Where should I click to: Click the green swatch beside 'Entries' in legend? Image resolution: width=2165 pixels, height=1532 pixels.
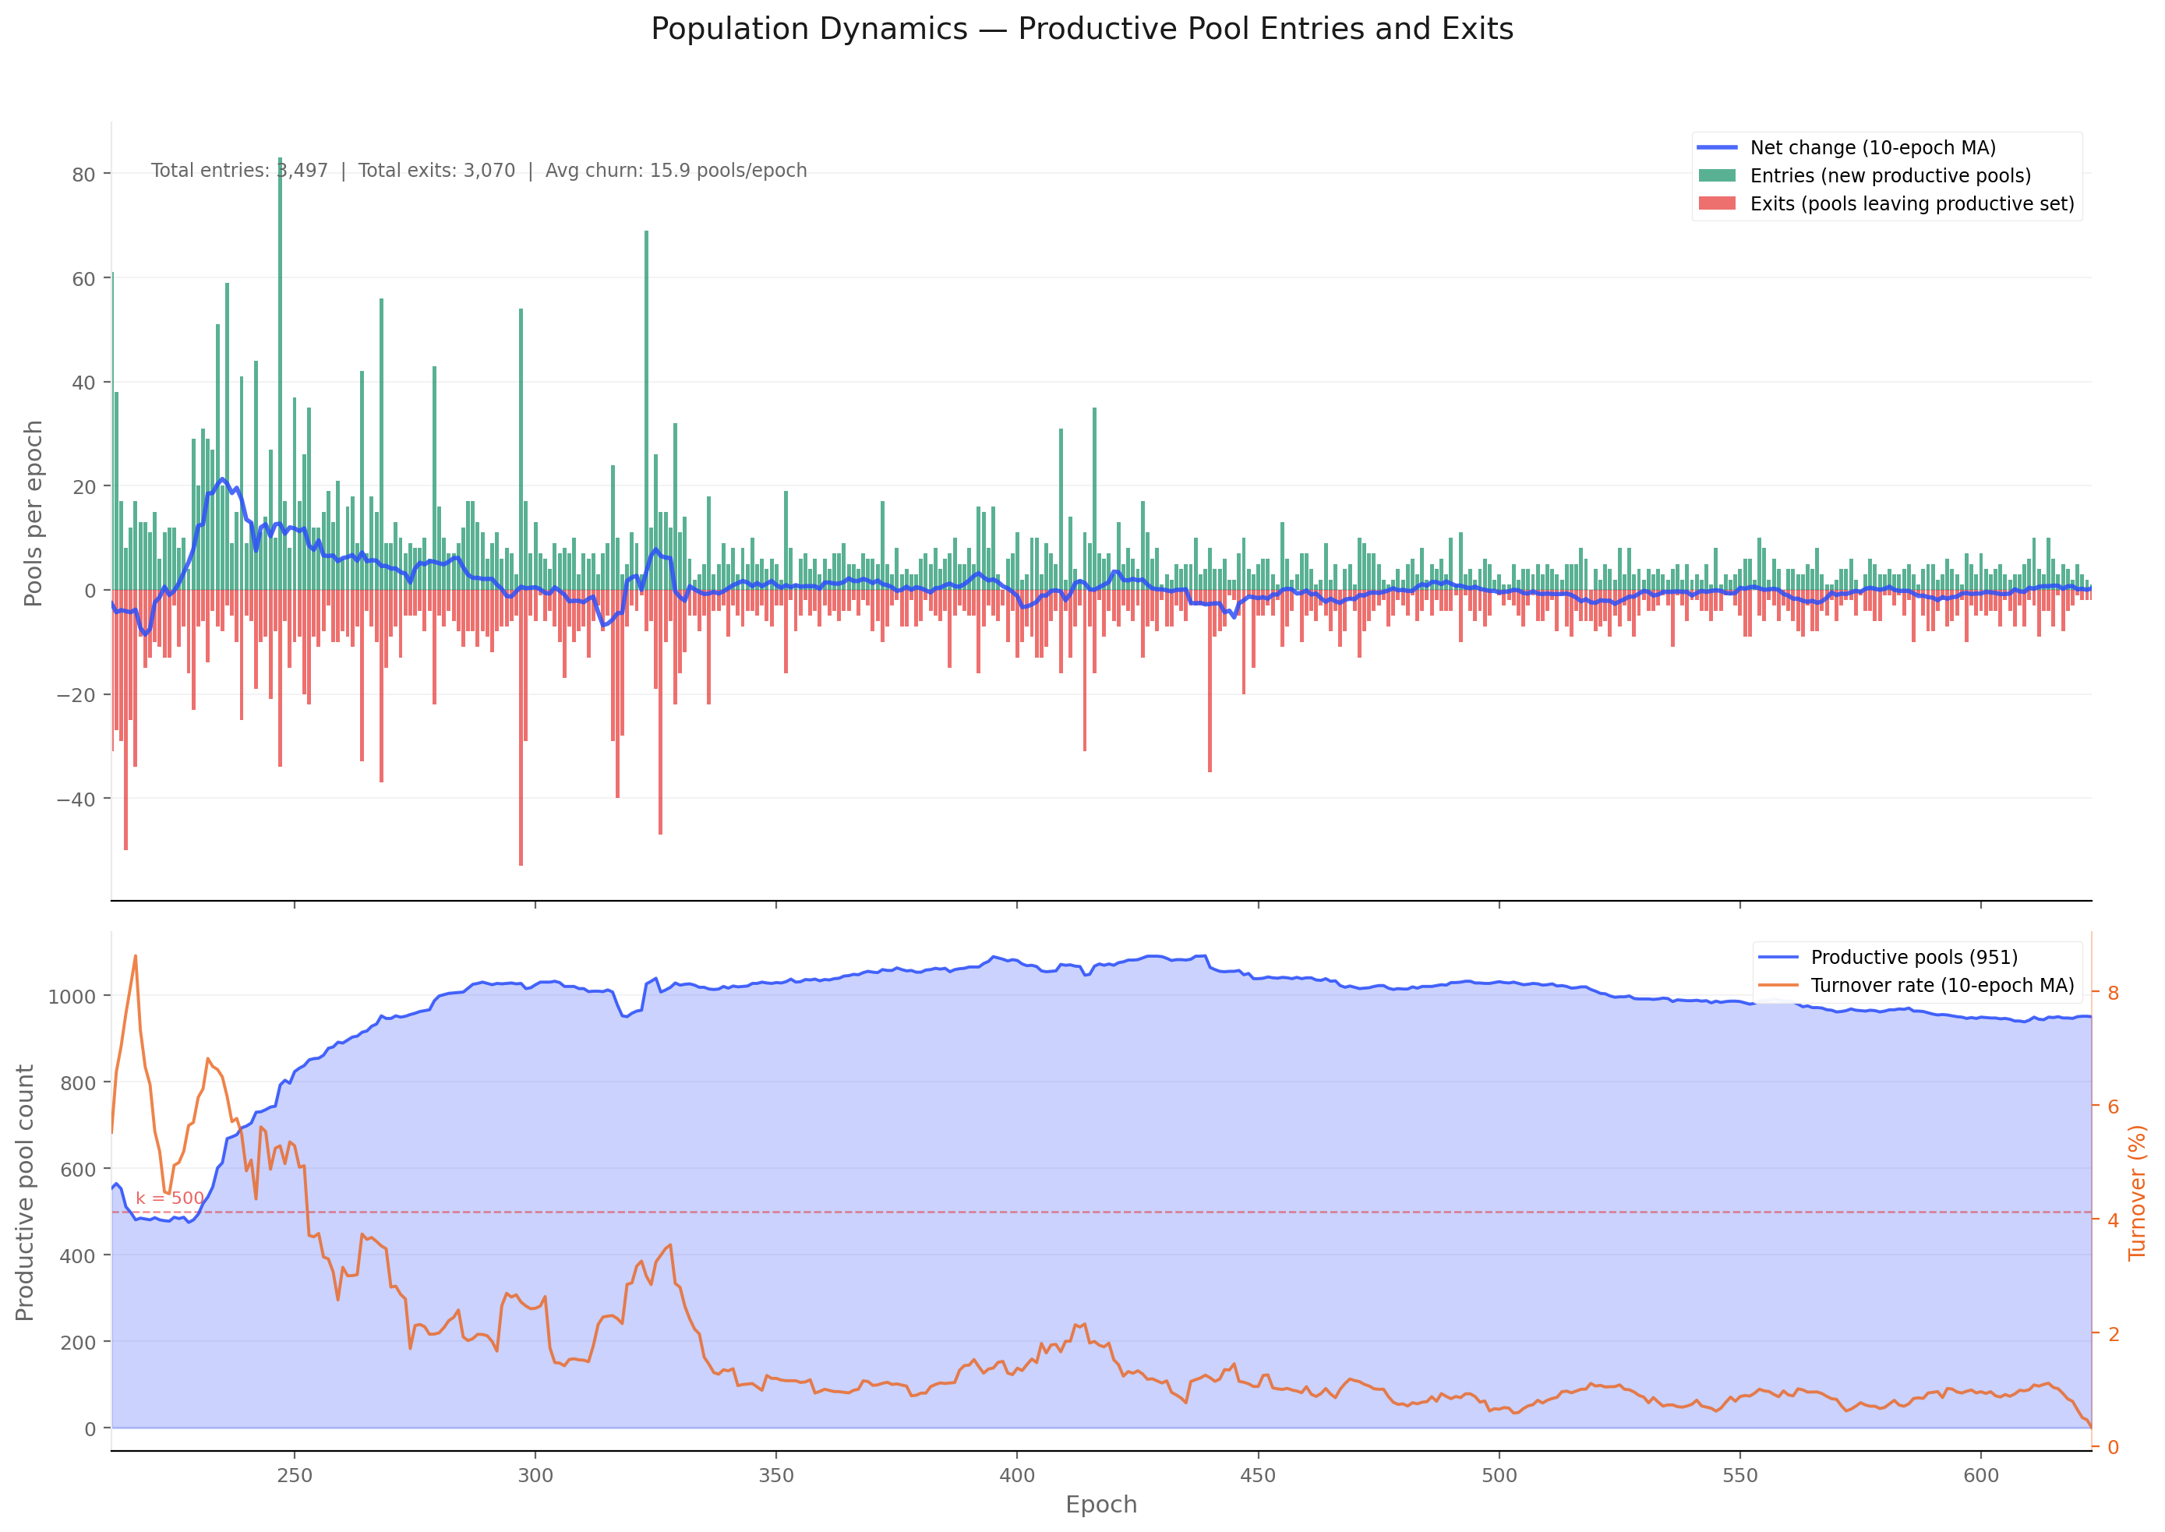[x=1717, y=175]
